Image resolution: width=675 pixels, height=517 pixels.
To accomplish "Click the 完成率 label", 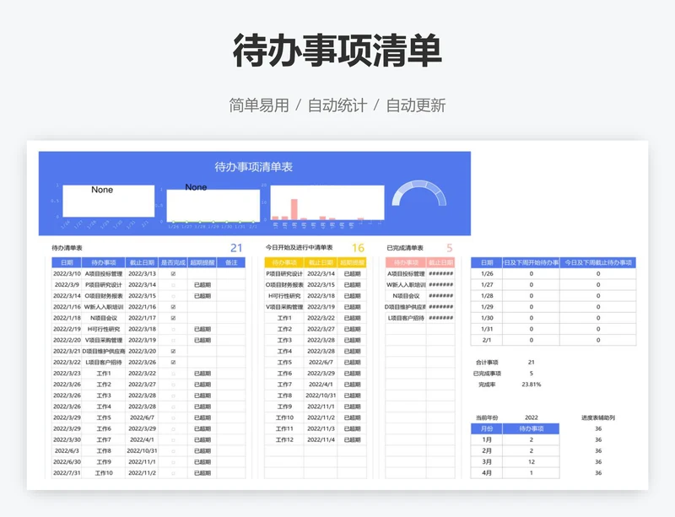I will tap(487, 385).
